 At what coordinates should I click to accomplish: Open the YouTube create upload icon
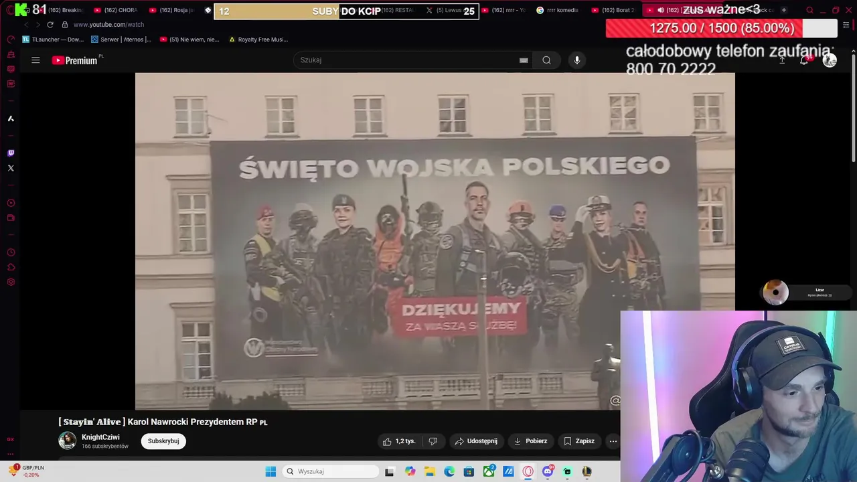(781, 60)
